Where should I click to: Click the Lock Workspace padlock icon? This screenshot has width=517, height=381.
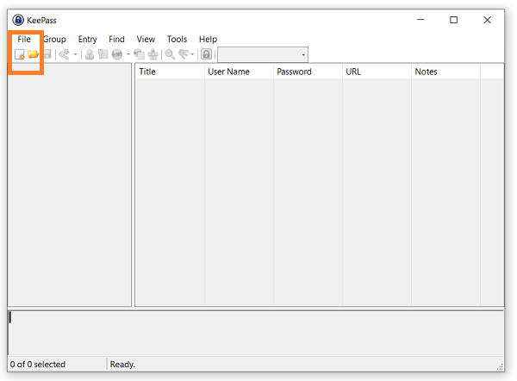click(207, 54)
